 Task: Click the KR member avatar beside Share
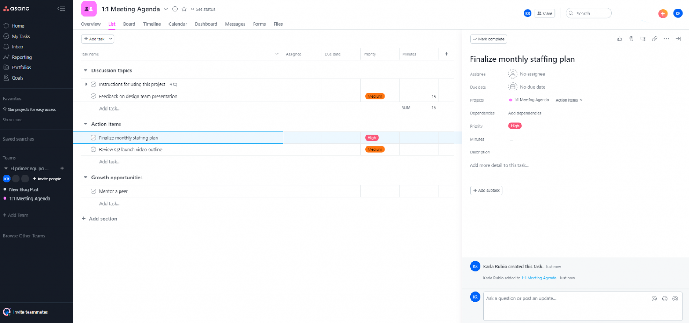pos(528,13)
